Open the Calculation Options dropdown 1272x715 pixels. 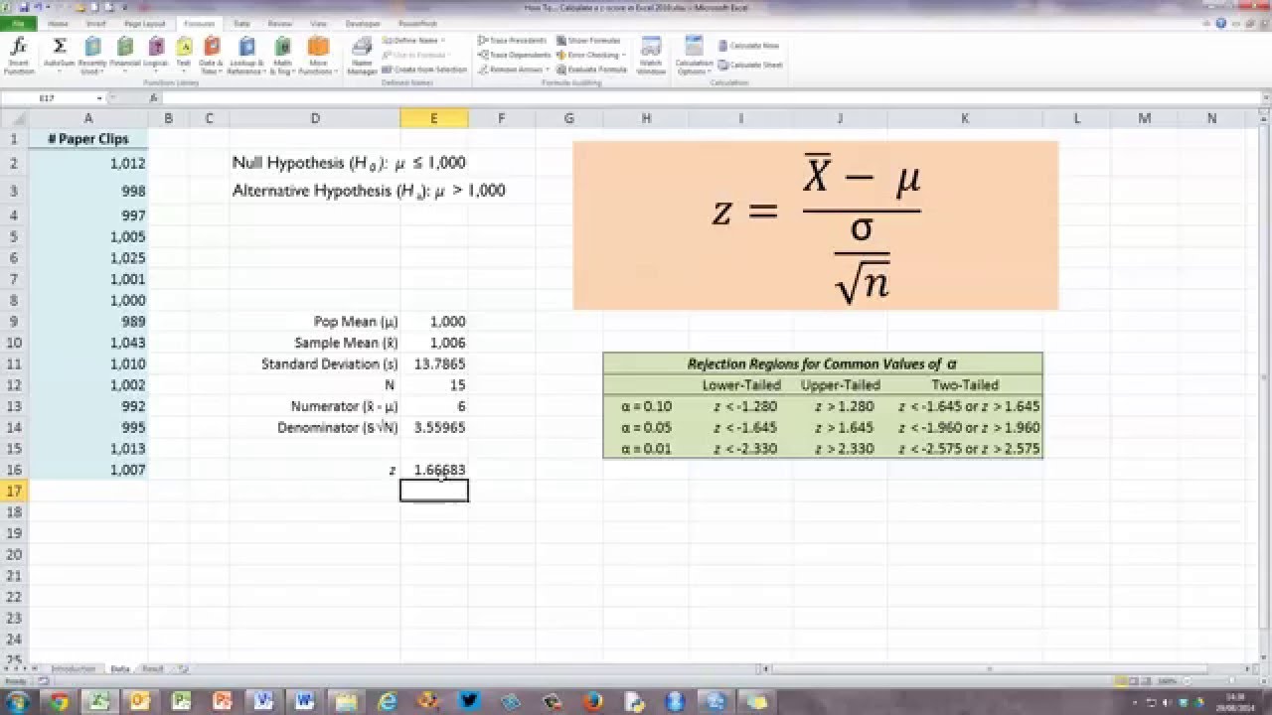[x=694, y=56]
